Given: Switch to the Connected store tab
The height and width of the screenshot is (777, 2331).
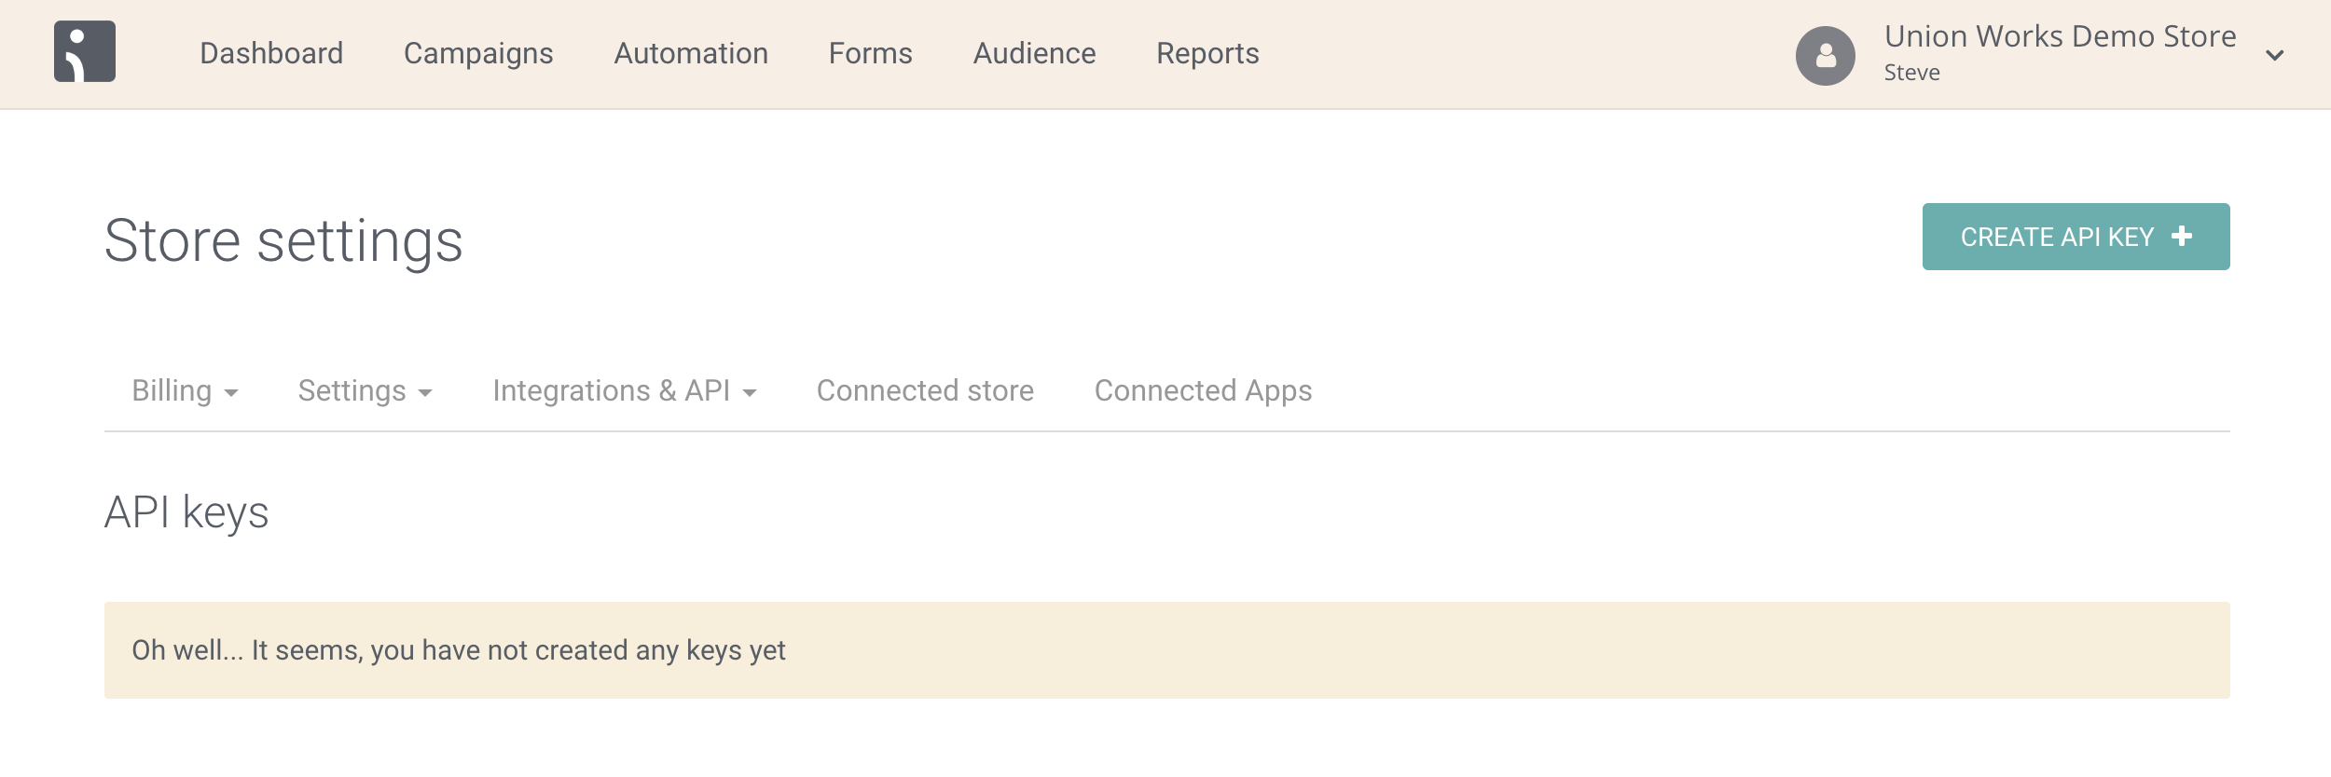Looking at the screenshot, I should [x=925, y=391].
